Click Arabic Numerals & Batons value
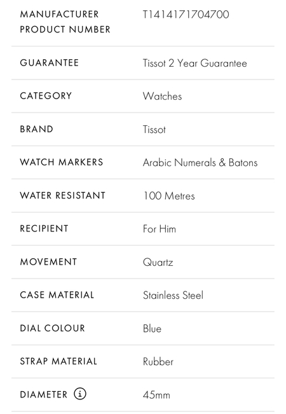286x414 pixels. coord(200,163)
